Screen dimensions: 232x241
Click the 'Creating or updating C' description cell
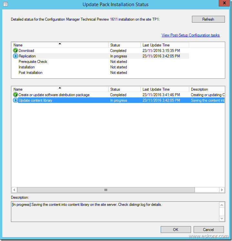point(207,95)
